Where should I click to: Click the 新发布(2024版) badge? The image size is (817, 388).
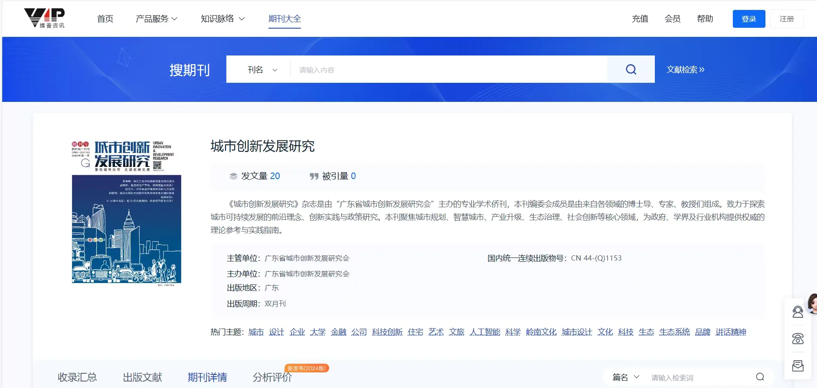pos(307,368)
